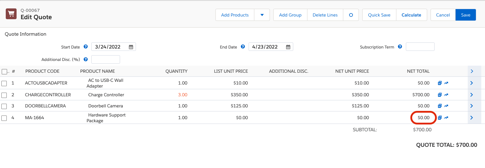Screen dimensions: 485x168
Task: Open Start Date calendar picker
Action: click(131, 47)
